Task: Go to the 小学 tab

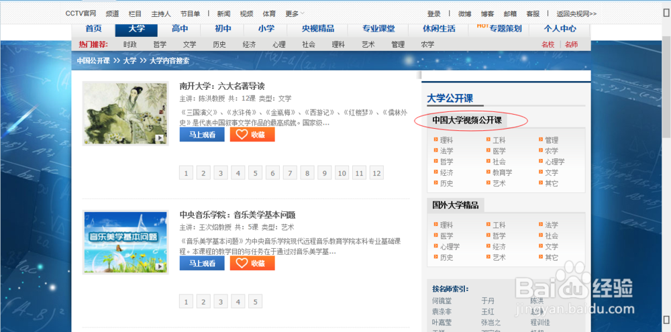Action: click(266, 29)
